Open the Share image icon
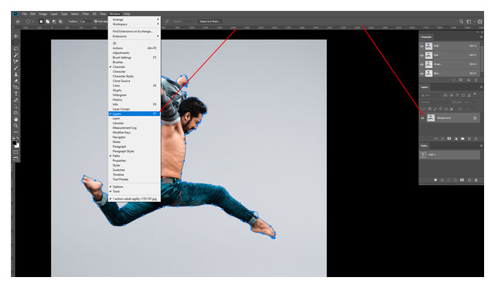The width and height of the screenshot is (495, 288). 480,21
